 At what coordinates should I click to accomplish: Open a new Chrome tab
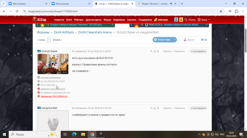[x=182, y=4]
